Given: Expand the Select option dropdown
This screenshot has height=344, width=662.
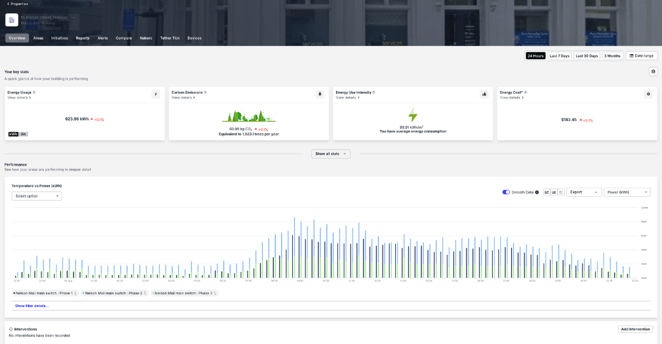Looking at the screenshot, I should point(36,196).
